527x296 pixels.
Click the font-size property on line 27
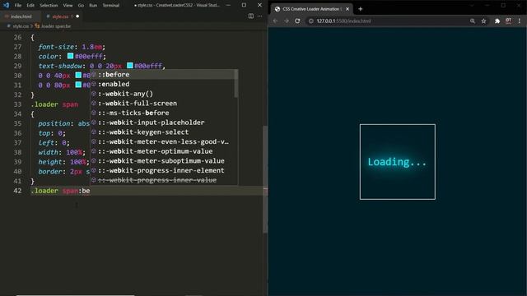coord(56,47)
